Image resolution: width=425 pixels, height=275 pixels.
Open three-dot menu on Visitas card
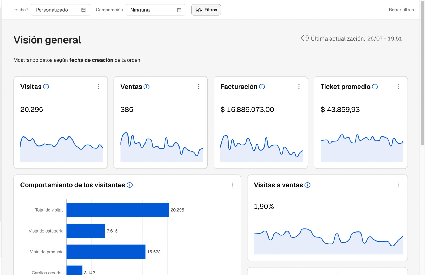point(99,87)
